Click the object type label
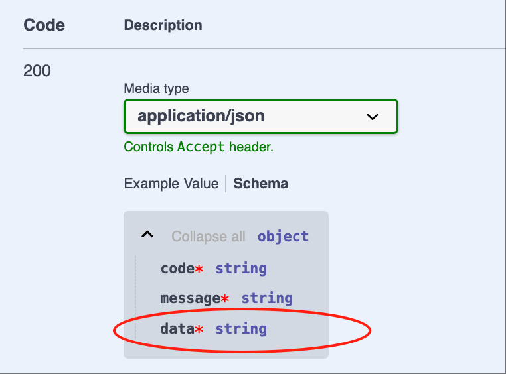Screen dimensions: 506x374 coord(283,237)
